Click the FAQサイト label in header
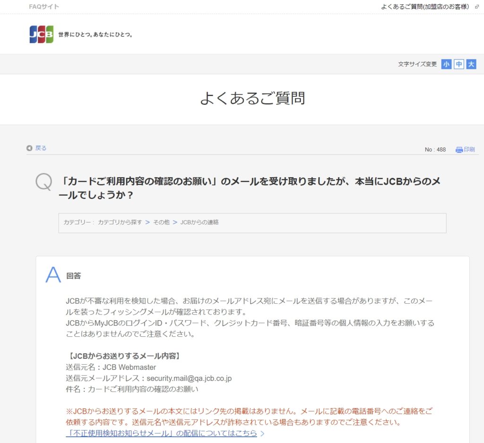The image size is (484, 443). pos(44,7)
